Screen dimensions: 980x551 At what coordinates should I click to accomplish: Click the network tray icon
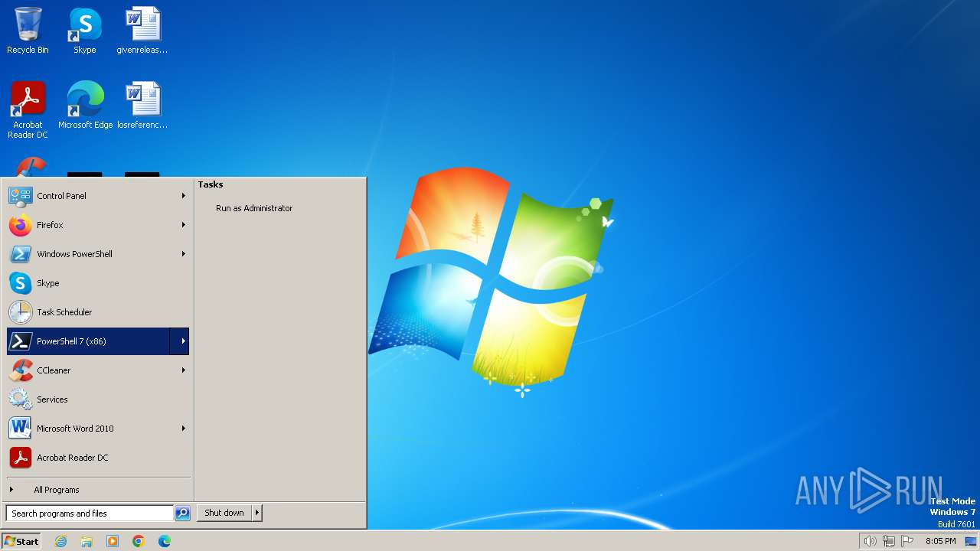889,541
